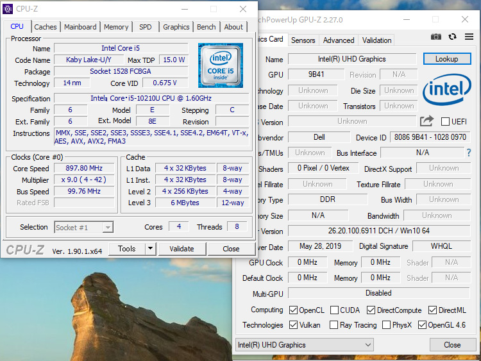Viewport: 481px width, 361px height.
Task: Toggle the UEFI checkbox
Action: 445,121
